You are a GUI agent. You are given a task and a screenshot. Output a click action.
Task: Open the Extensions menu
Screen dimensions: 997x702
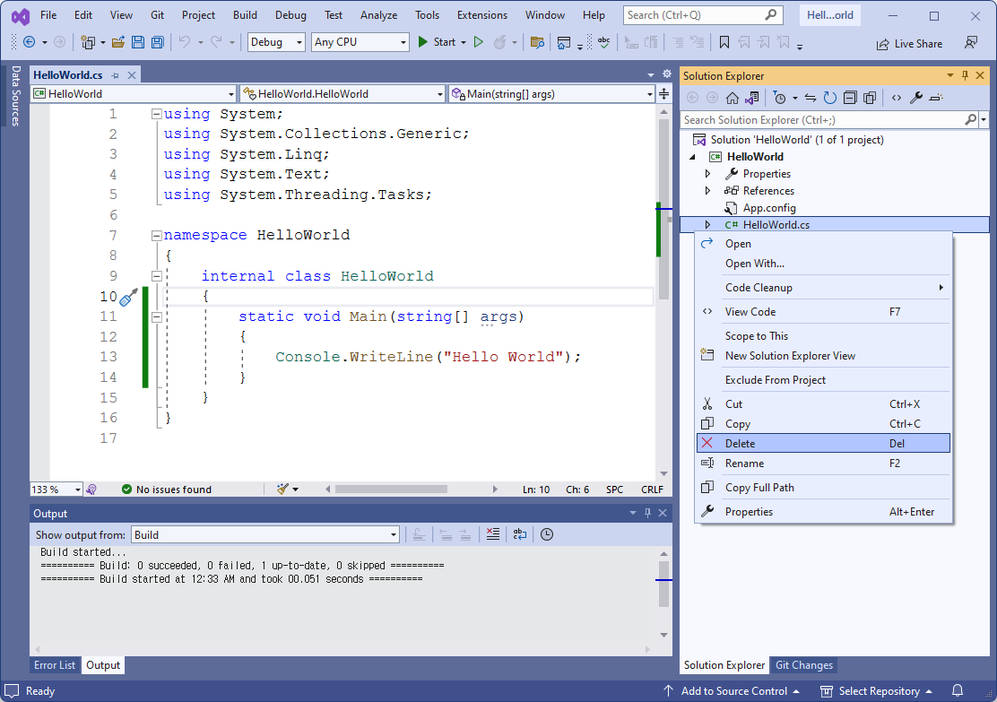tap(482, 14)
